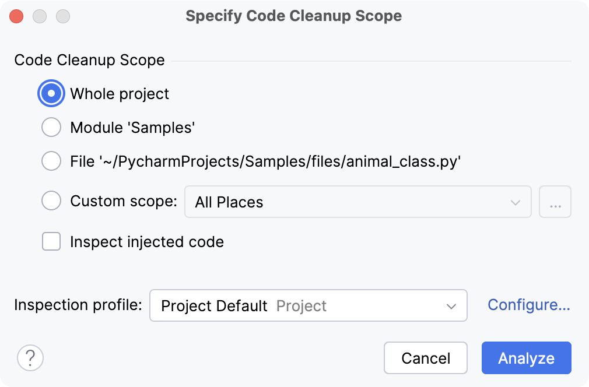The image size is (589, 387).
Task: Click the ellipsis button to edit scopes
Action: tap(555, 200)
